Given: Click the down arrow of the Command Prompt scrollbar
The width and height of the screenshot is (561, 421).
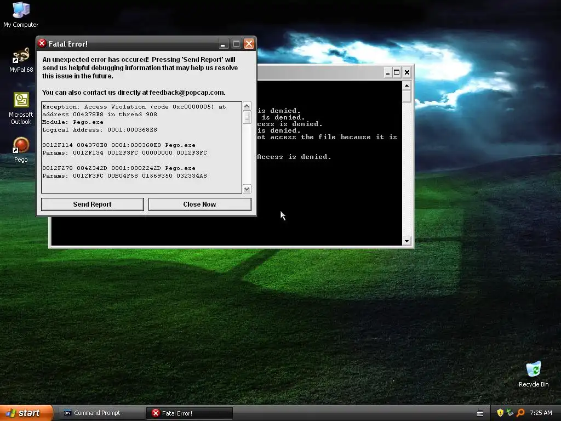Looking at the screenshot, I should (407, 241).
